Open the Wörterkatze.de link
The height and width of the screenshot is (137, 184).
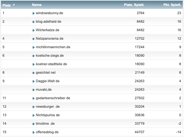47,30
